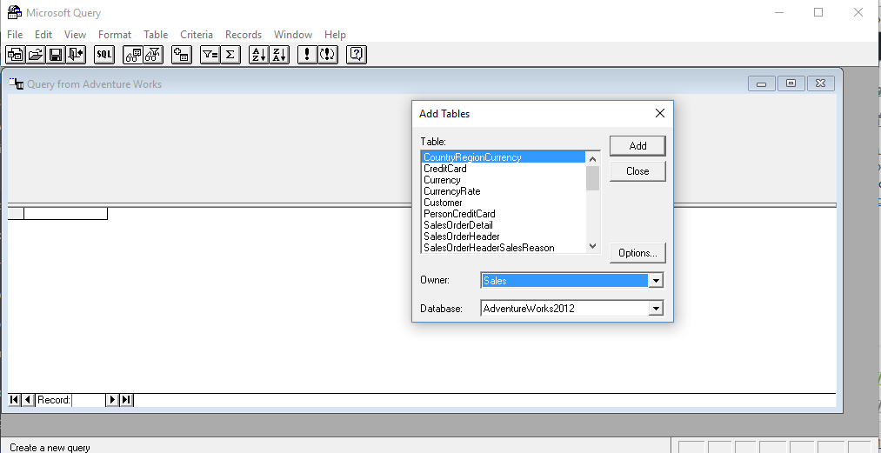Image resolution: width=881 pixels, height=453 pixels.
Task: Open the Criteria menu
Action: [x=197, y=34]
